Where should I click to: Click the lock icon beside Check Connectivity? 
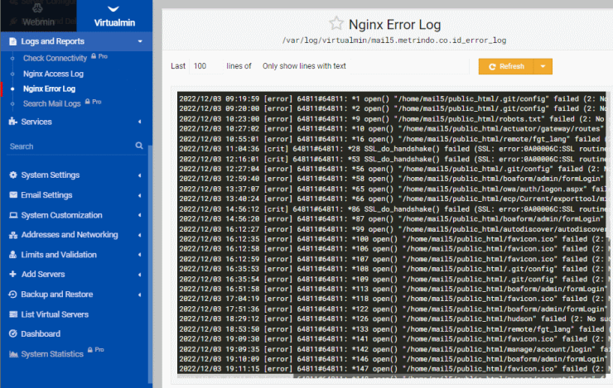coord(94,56)
